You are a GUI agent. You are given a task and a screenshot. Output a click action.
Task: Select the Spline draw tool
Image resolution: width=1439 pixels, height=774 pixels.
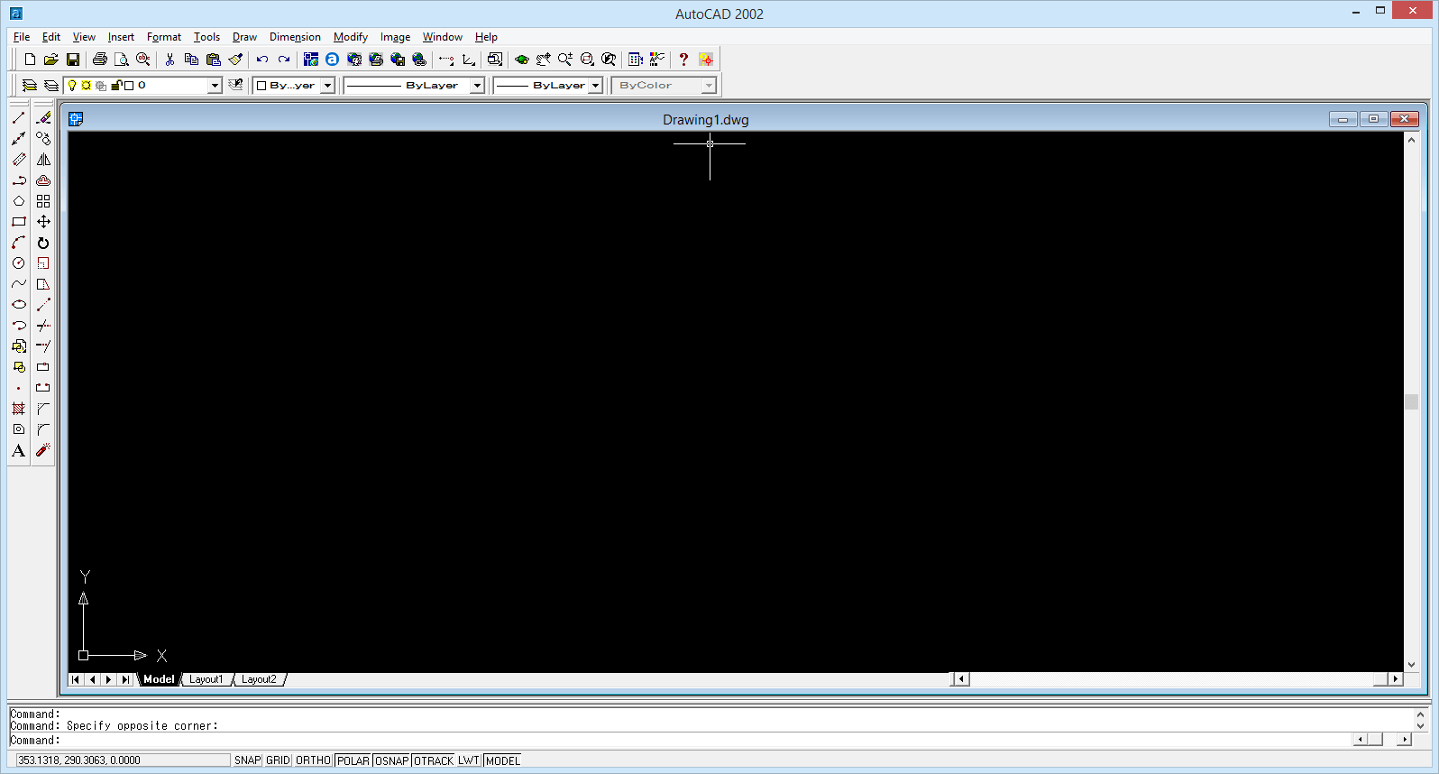(19, 284)
